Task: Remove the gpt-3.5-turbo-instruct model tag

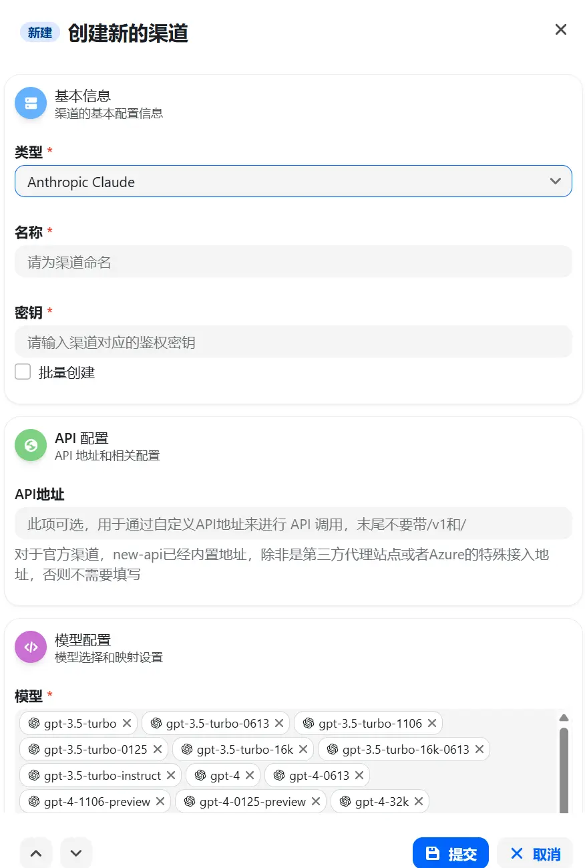Action: (172, 775)
